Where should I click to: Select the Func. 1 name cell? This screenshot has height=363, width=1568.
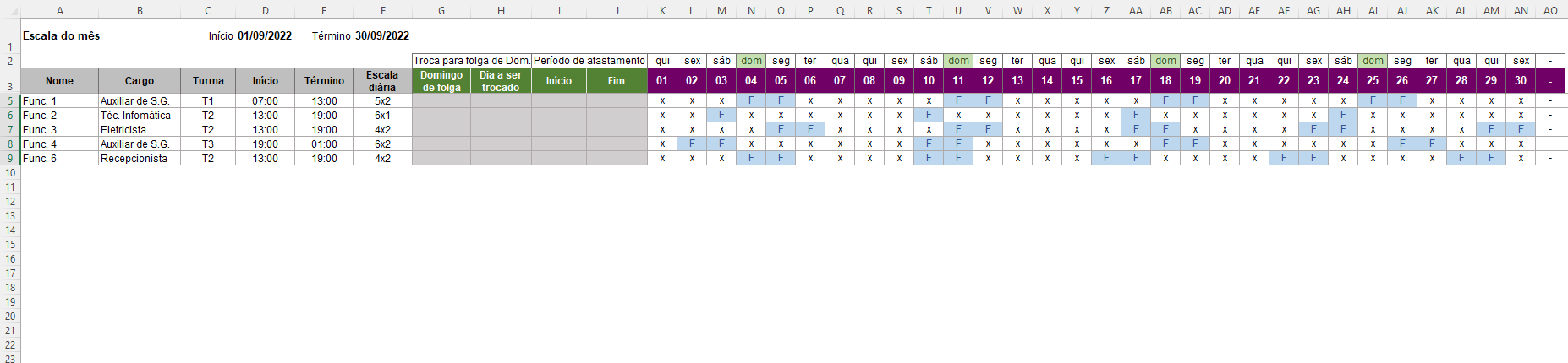[59, 100]
